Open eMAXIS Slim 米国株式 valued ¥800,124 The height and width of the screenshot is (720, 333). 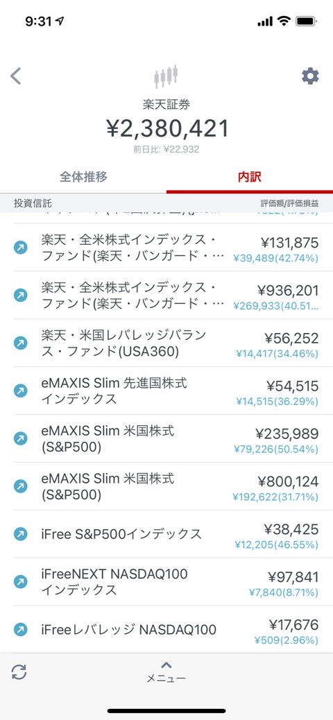pyautogui.click(x=166, y=486)
